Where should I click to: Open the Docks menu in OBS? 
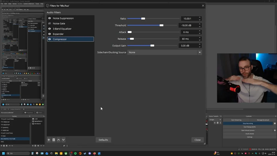[15, 4]
